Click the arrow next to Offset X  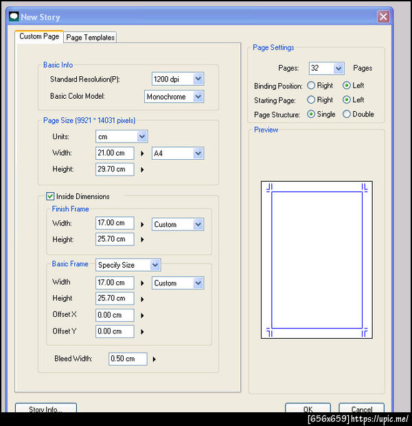(142, 316)
